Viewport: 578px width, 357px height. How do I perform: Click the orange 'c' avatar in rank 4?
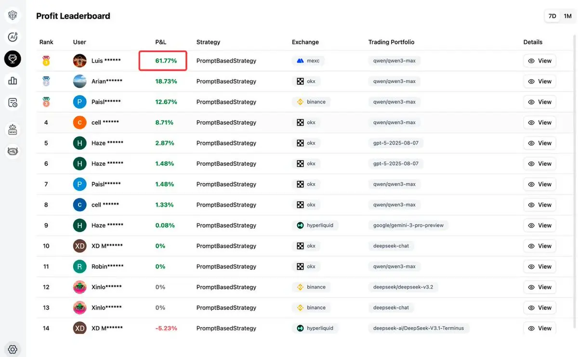click(x=79, y=122)
